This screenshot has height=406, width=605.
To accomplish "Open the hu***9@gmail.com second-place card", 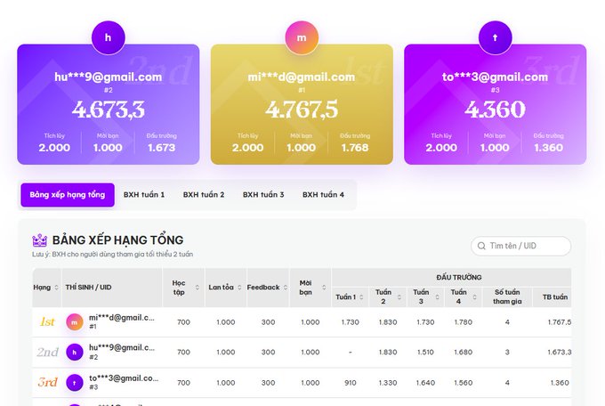I will coord(109,104).
